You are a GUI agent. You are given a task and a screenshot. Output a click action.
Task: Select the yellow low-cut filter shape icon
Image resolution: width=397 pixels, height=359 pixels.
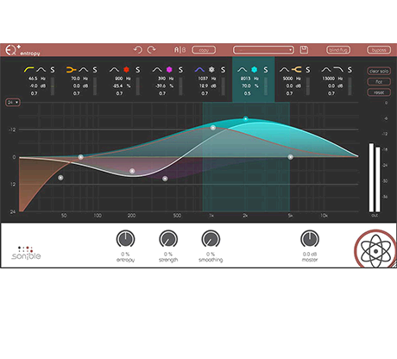coord(28,69)
